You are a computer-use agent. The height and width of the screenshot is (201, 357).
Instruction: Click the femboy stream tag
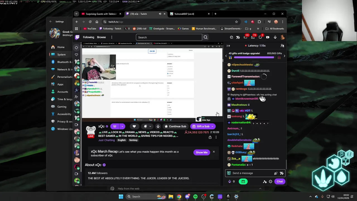pyautogui.click(x=133, y=140)
